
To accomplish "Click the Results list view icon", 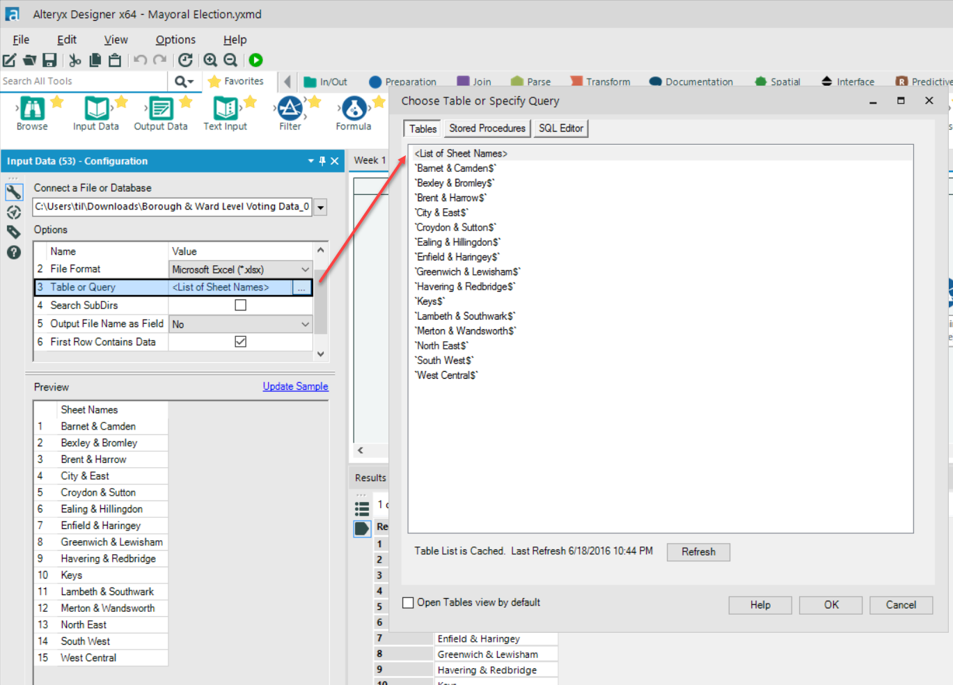I will (362, 508).
